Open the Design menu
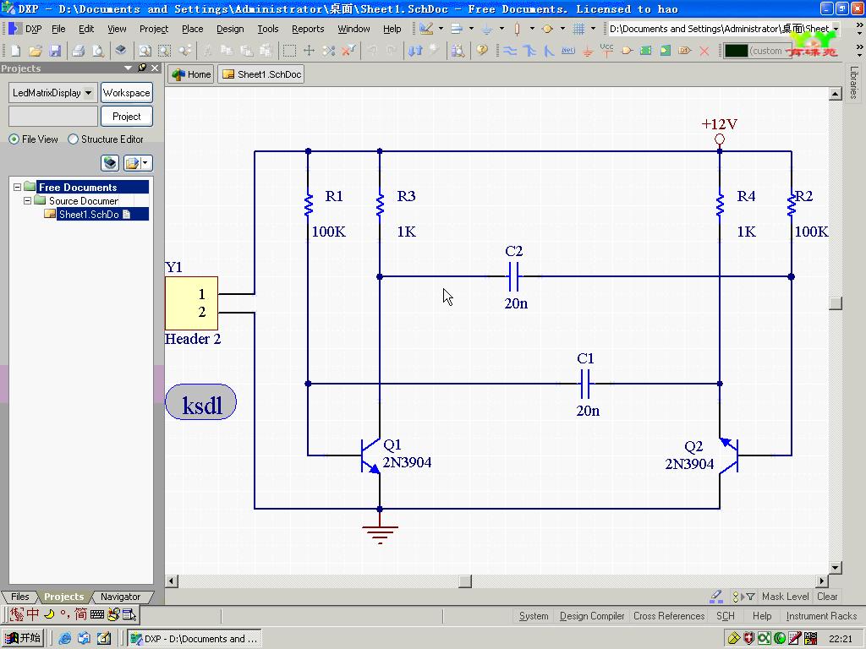The height and width of the screenshot is (649, 866). pyautogui.click(x=230, y=29)
